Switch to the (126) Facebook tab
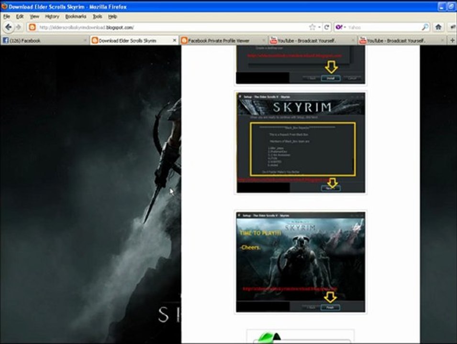457x344 pixels. coord(45,41)
